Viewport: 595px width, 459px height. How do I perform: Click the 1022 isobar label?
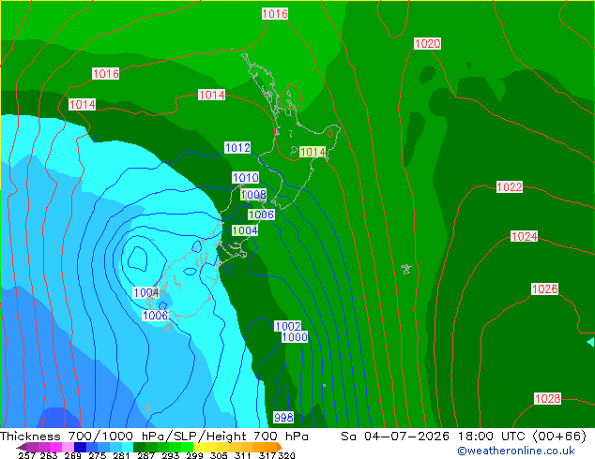[x=510, y=187]
